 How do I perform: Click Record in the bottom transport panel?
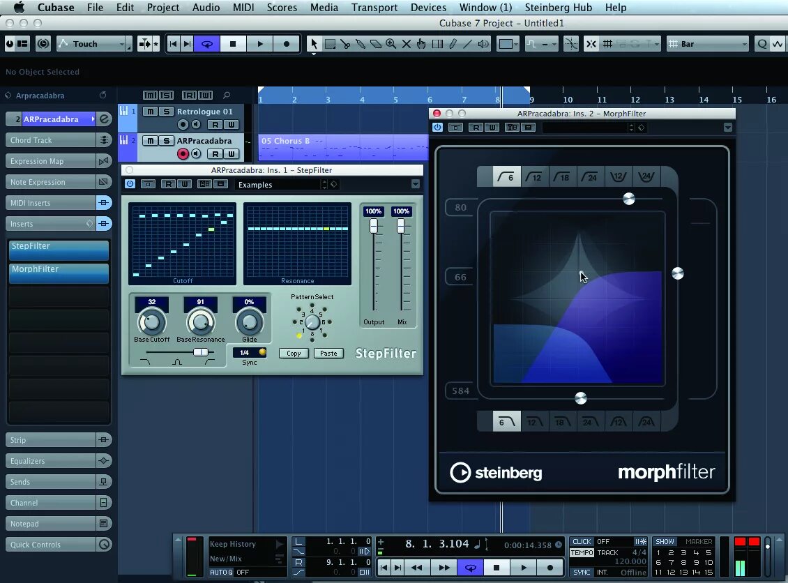(x=550, y=568)
